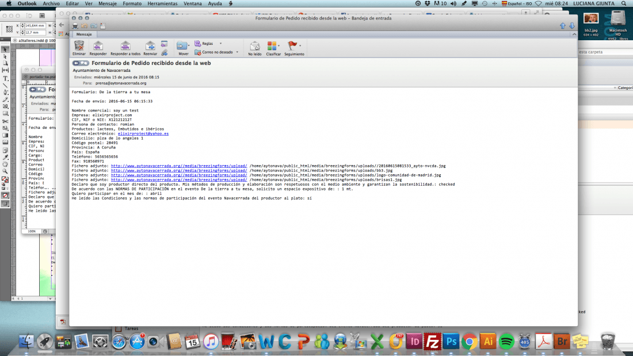633x356 pixels.
Task: Collapse the ribbon with the chevron
Action: 574,35
